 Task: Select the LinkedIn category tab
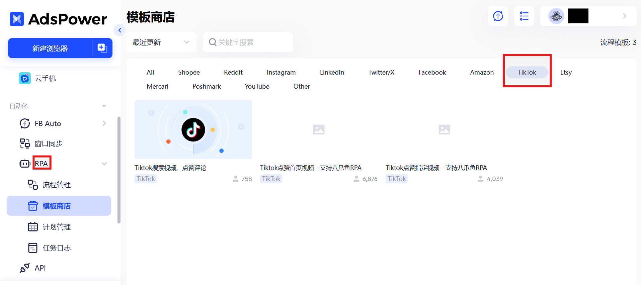[x=332, y=72]
